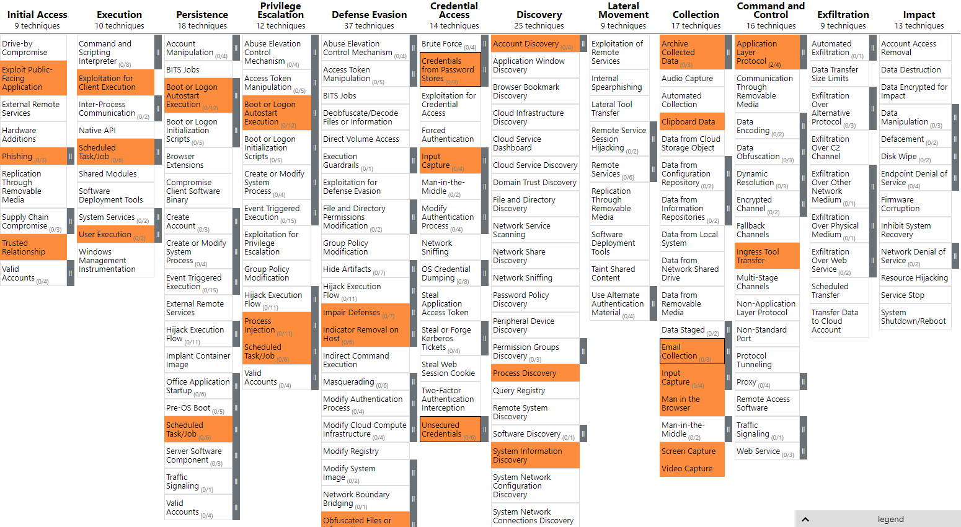Select the Browser Extensions technique
The width and height of the screenshot is (961, 527).
coord(198,160)
